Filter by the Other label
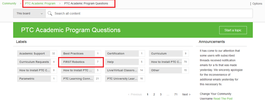 (x=169, y=70)
